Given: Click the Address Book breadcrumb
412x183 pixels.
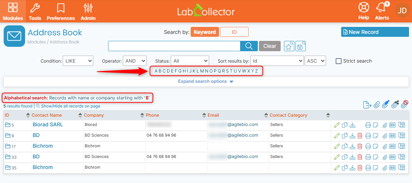Looking at the screenshot, I should point(65,42).
